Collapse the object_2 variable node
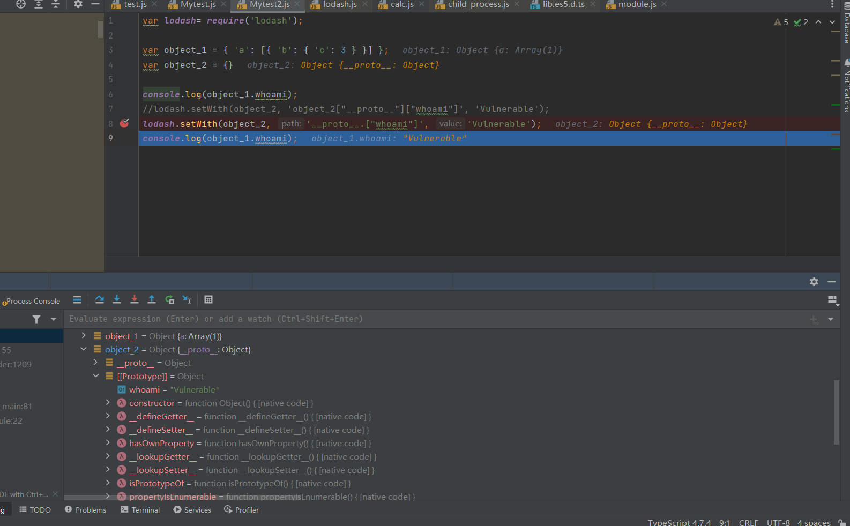This screenshot has height=526, width=850. (x=84, y=349)
